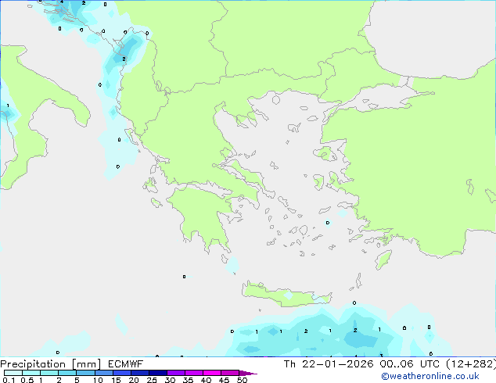Select the 40–45 mm magenta legend swatch

tap(212, 373)
